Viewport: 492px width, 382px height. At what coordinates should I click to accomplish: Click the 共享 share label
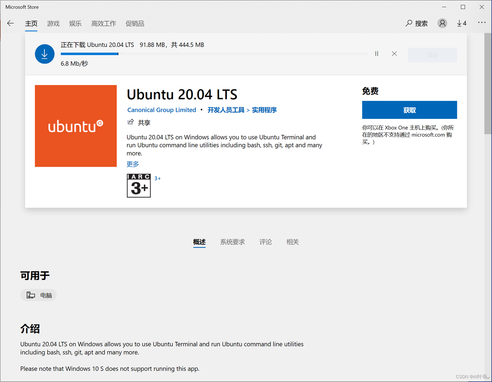(x=144, y=123)
